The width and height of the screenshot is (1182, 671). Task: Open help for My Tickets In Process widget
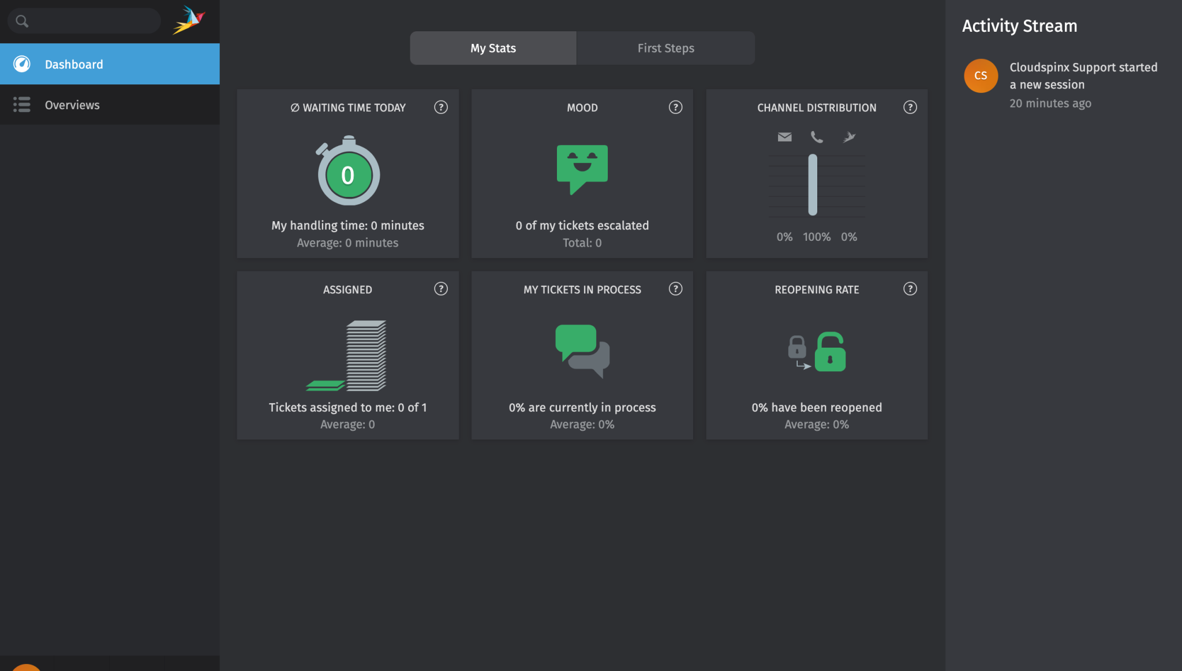coord(675,289)
